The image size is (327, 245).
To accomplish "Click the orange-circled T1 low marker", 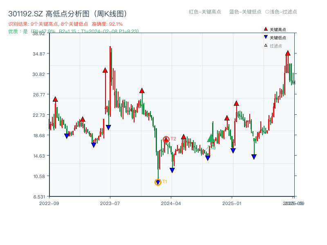I will click(157, 181).
